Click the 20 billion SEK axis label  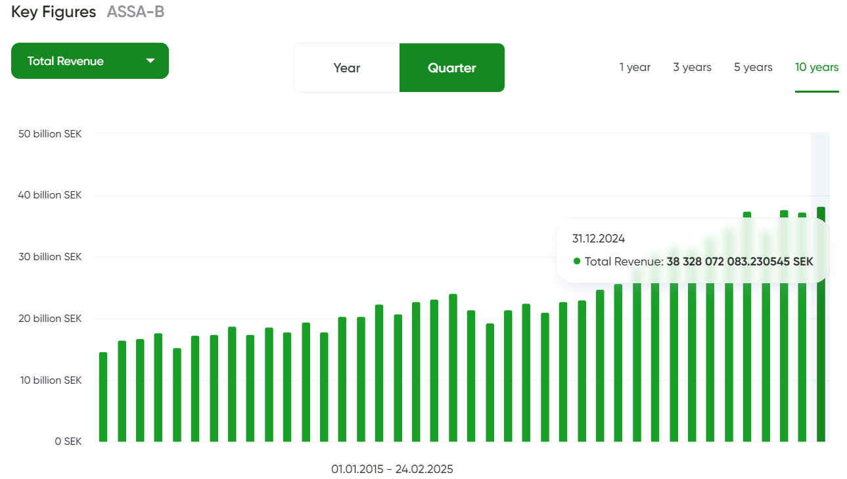click(x=50, y=319)
